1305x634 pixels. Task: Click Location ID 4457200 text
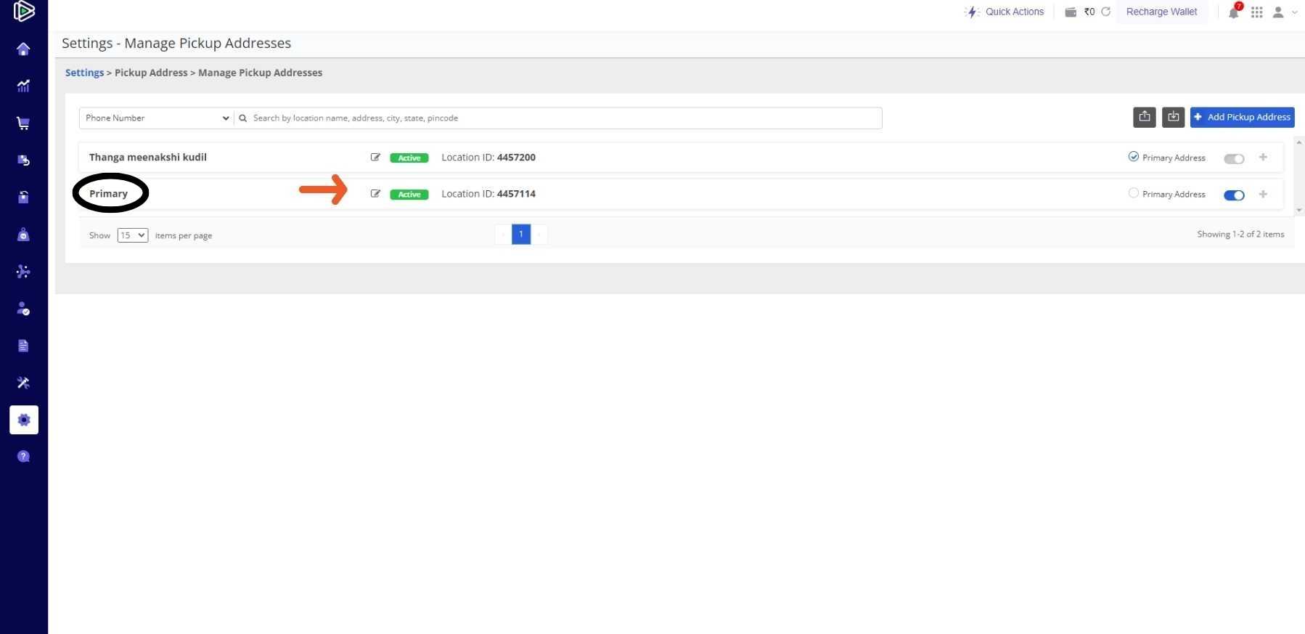(488, 157)
